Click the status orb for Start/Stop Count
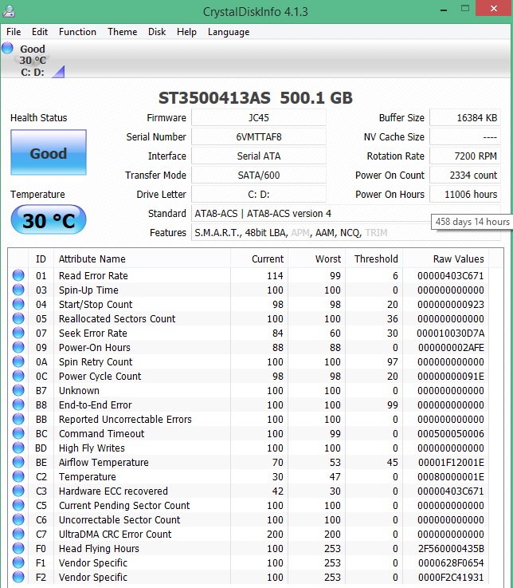This screenshot has height=588, width=513. tap(18, 304)
